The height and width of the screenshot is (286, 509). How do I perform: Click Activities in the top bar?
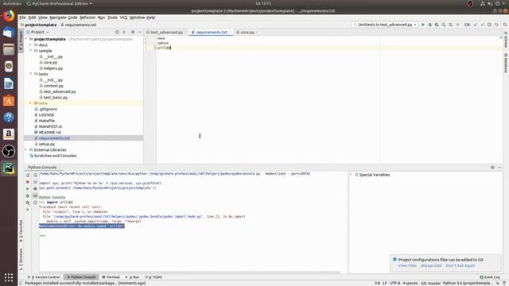[12, 3]
